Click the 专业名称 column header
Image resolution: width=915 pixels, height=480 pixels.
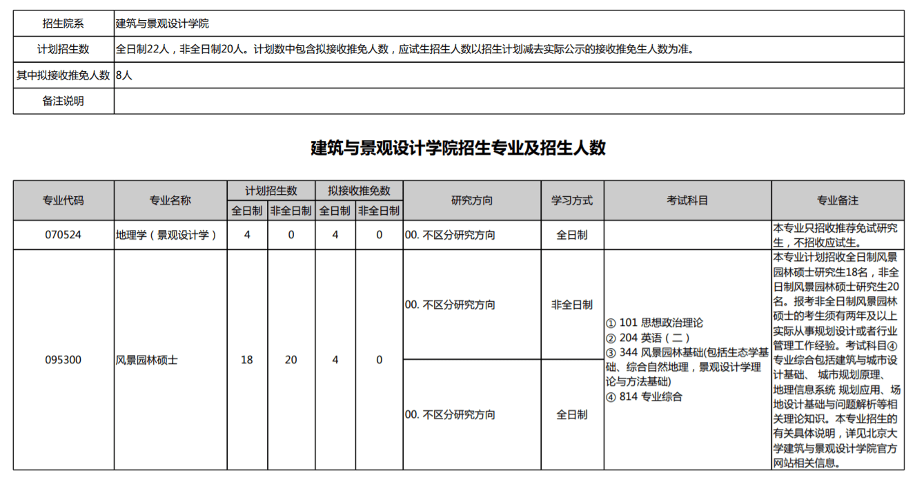(x=170, y=200)
